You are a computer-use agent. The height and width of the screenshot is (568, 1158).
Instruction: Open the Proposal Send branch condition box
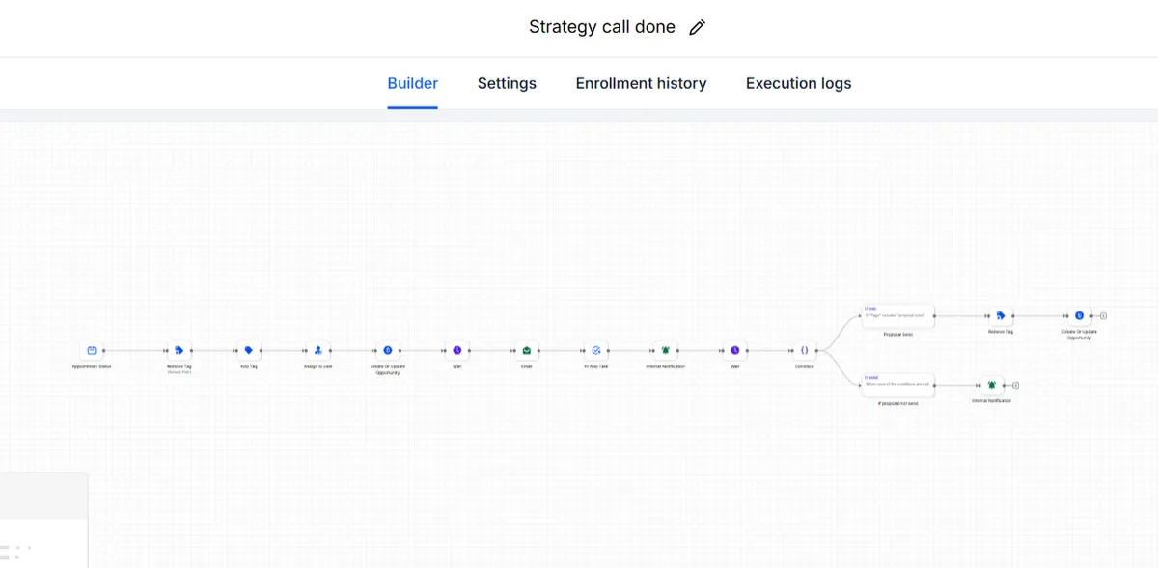(x=898, y=315)
